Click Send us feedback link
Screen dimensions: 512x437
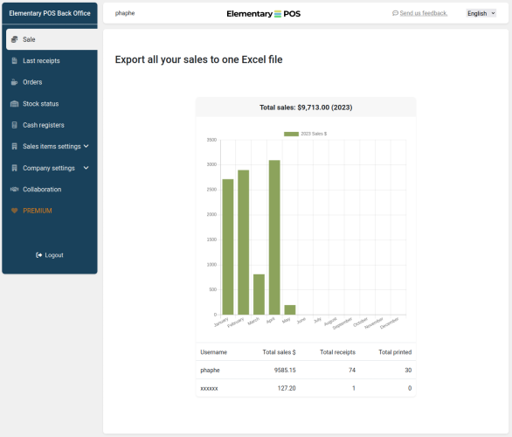coord(424,13)
